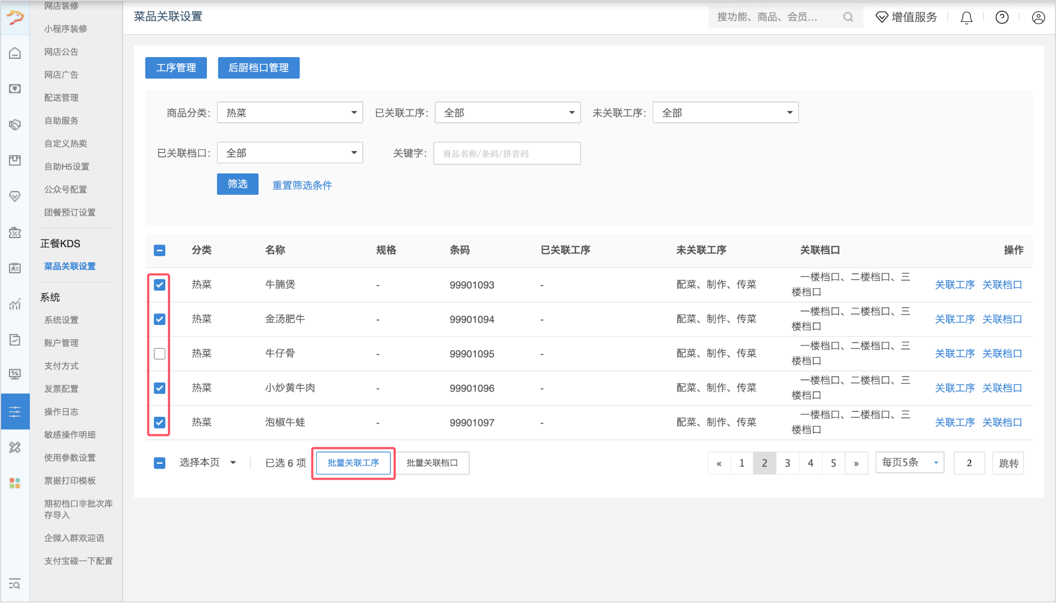Image resolution: width=1056 pixels, height=603 pixels.
Task: Open the user account avatar icon
Action: click(x=1038, y=18)
